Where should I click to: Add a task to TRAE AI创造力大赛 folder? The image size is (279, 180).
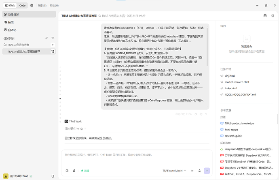pos(53,45)
